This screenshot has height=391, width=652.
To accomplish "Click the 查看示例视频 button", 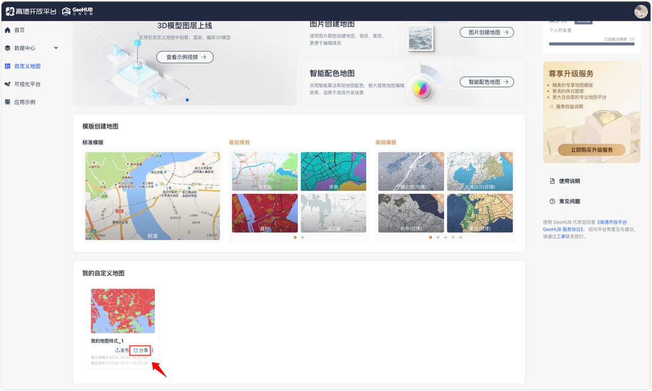I will click(x=185, y=57).
